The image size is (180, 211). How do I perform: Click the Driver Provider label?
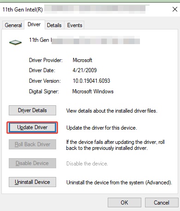(46, 60)
